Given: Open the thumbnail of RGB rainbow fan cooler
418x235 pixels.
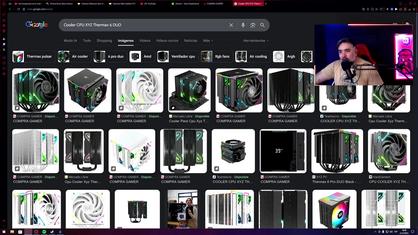Looking at the screenshot, I should [334, 209].
